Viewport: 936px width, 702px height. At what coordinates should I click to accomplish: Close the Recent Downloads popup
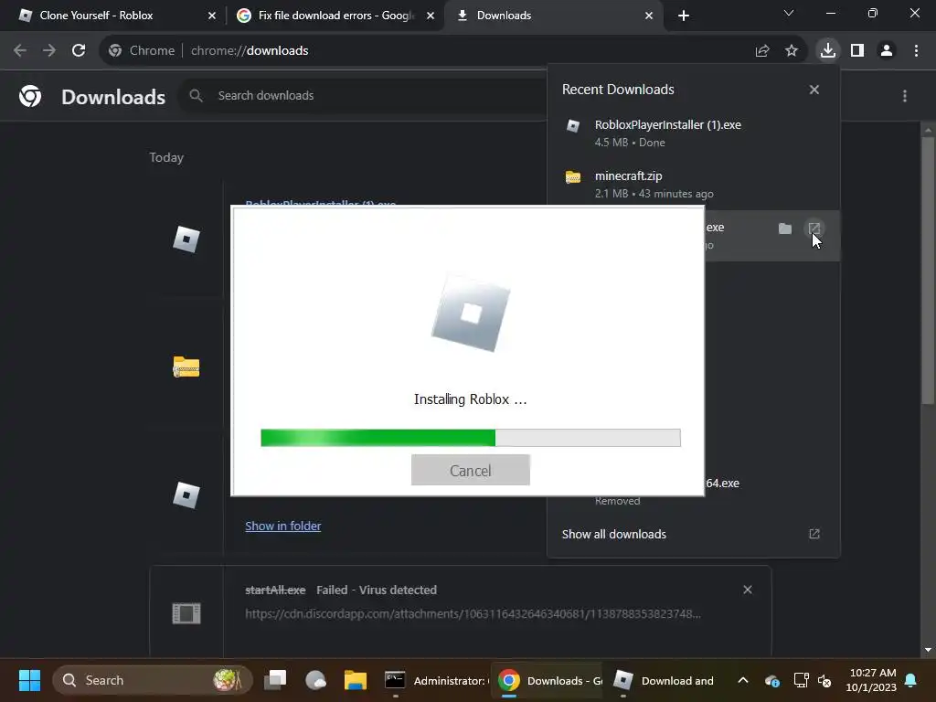(x=814, y=90)
